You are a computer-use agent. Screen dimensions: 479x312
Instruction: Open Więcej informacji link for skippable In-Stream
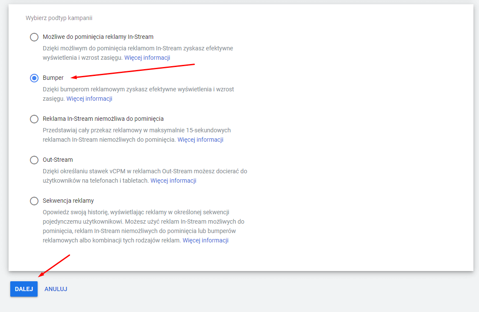(147, 58)
